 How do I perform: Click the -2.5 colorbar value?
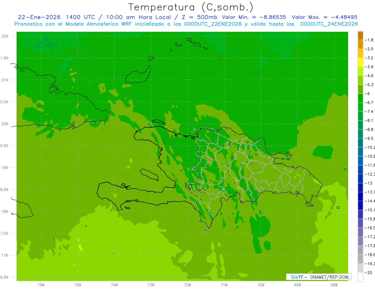[x=369, y=49]
